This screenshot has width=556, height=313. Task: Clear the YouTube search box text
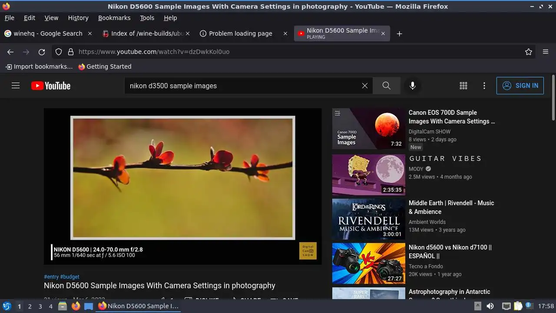click(365, 86)
